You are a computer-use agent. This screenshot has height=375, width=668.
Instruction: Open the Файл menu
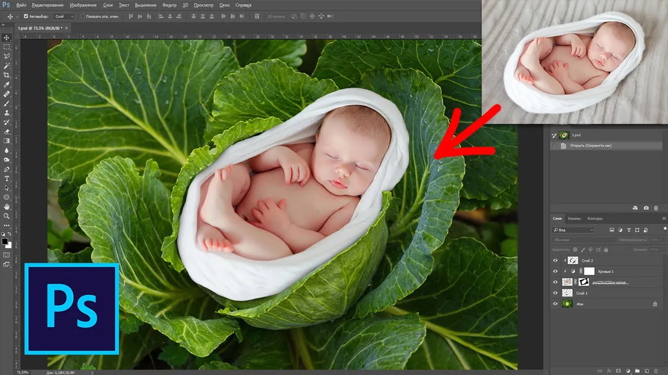(21, 5)
